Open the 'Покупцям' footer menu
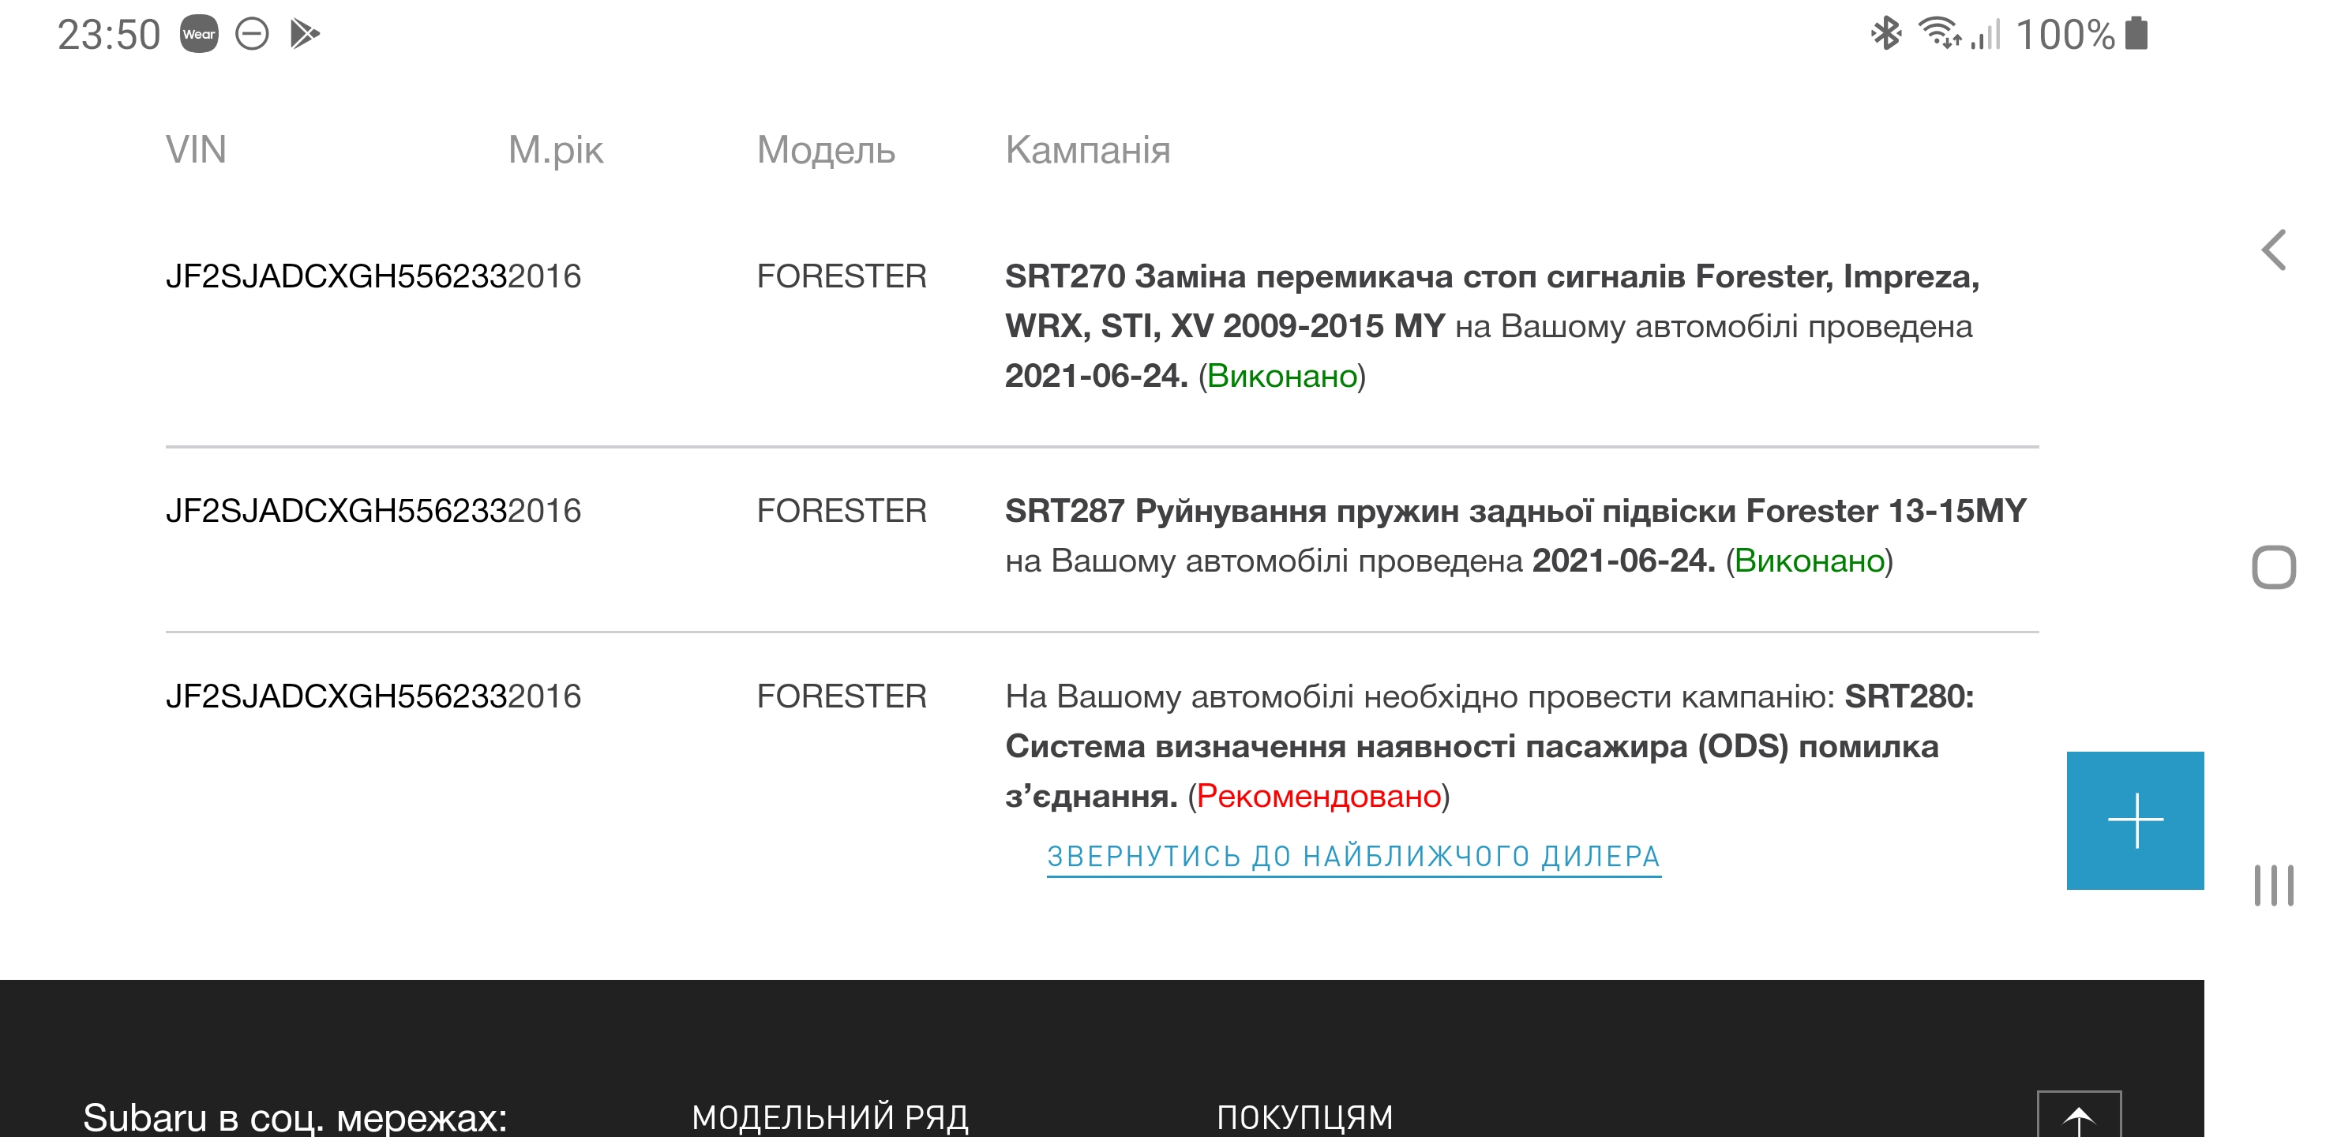Viewport: 2337px width, 1137px height. click(x=1304, y=1116)
